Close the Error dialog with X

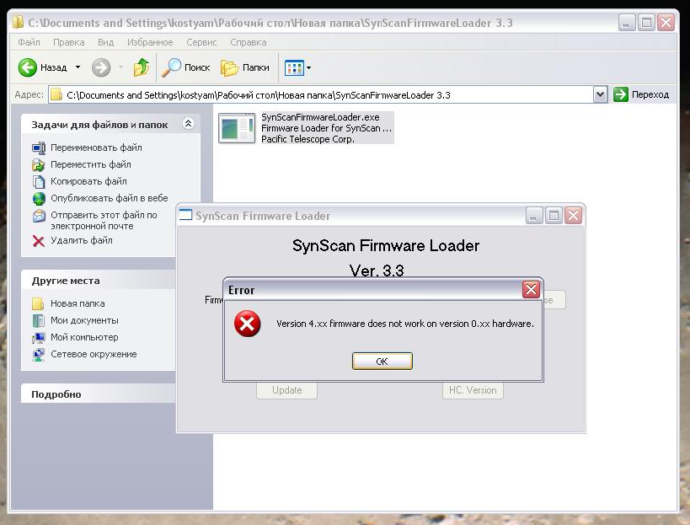[x=531, y=290]
